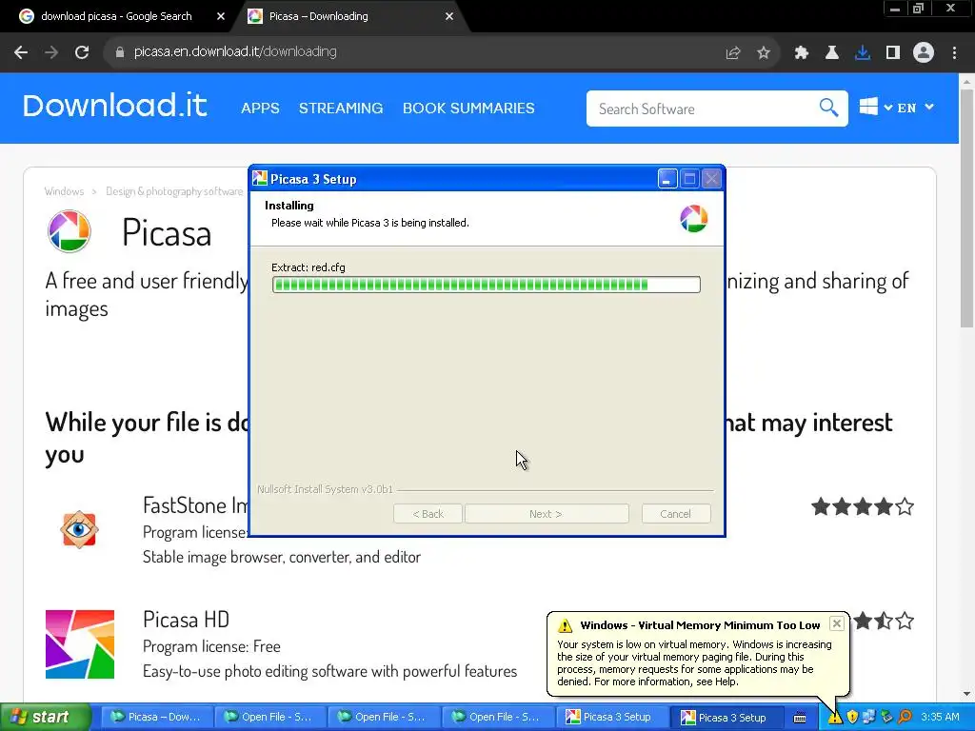
Task: Open Chrome labs flask icon
Action: [x=831, y=53]
